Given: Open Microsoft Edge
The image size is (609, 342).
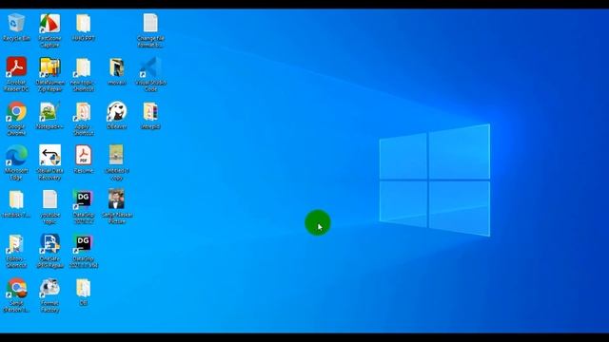Looking at the screenshot, I should click(16, 162).
